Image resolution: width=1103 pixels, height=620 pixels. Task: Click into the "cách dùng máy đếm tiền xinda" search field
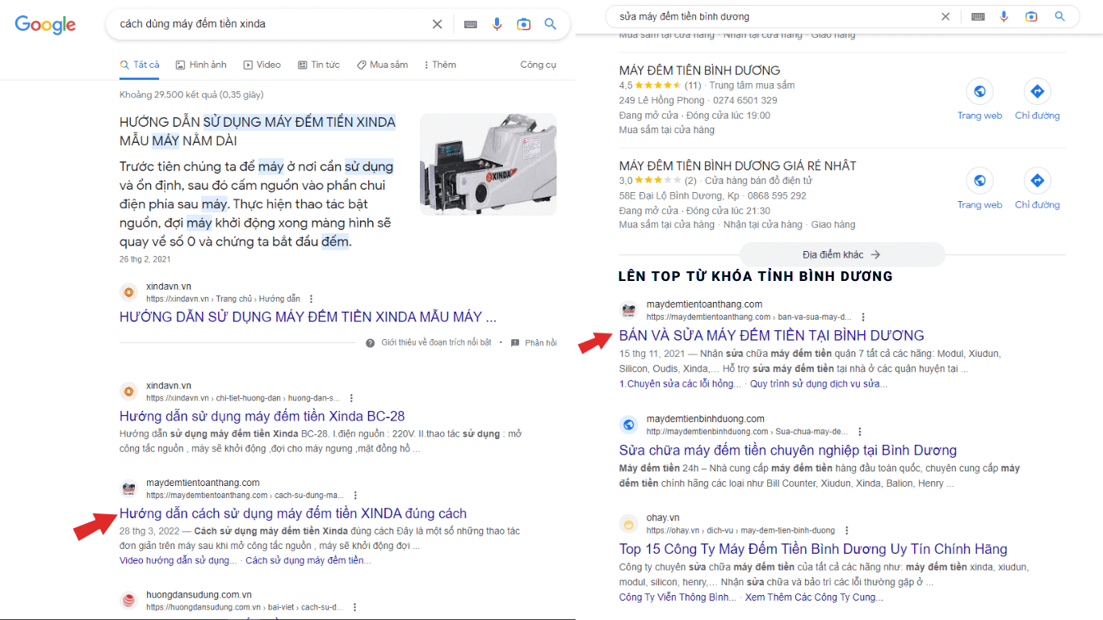click(x=266, y=24)
